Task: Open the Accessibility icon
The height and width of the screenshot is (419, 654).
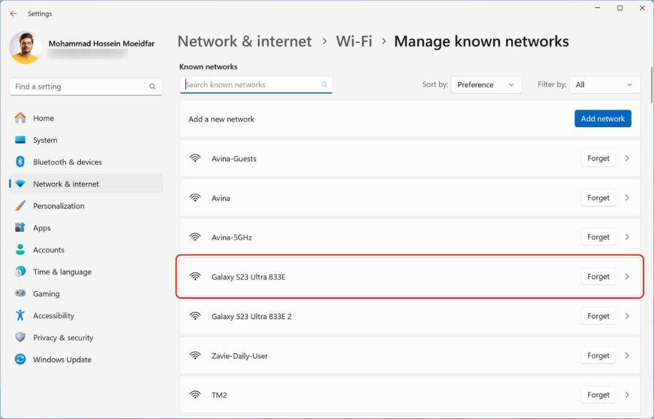Action: pyautogui.click(x=20, y=315)
